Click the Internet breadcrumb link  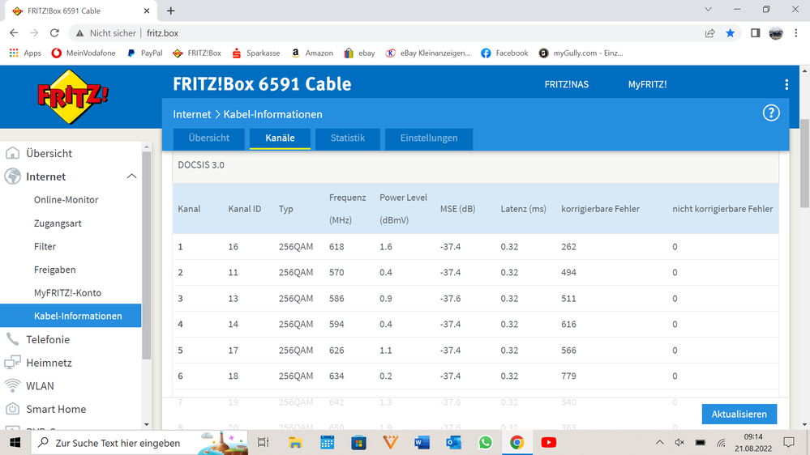191,114
